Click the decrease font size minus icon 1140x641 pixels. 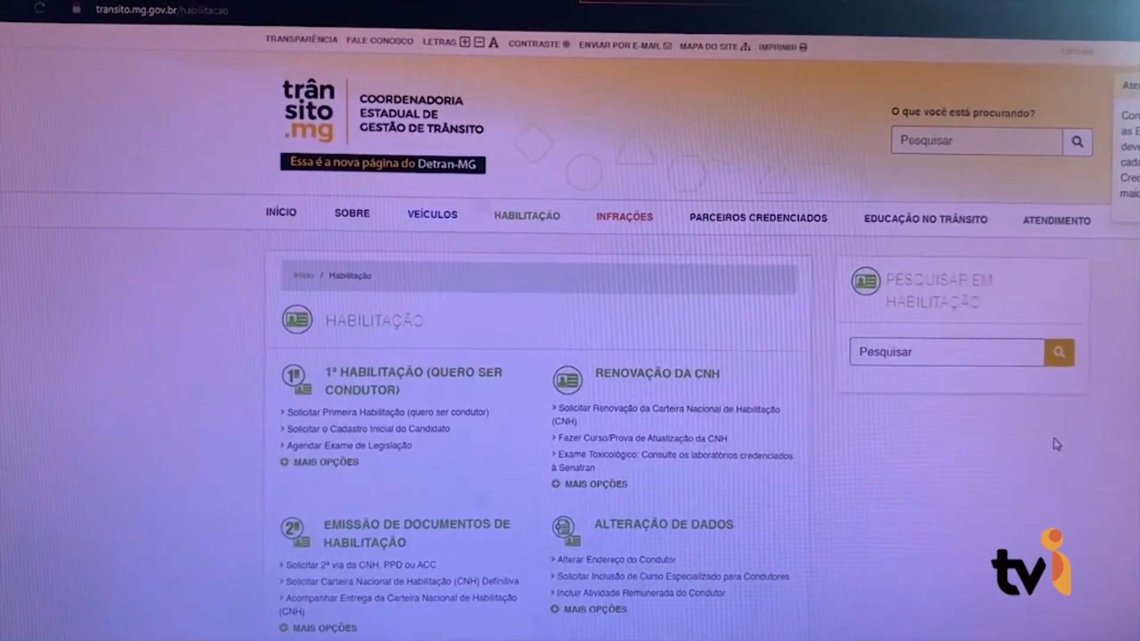pos(479,42)
